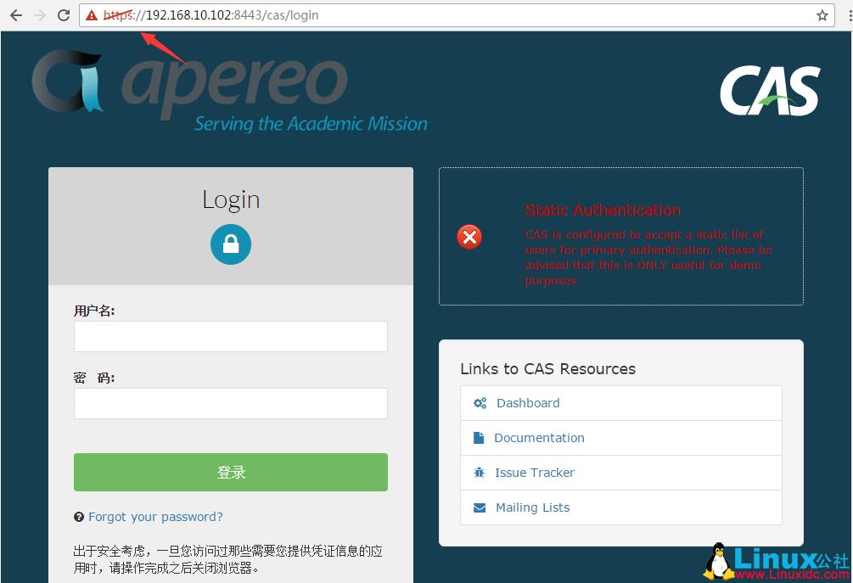Click the envelope icon beside Mailing Lists
Screen dimensions: 853x583
478,507
